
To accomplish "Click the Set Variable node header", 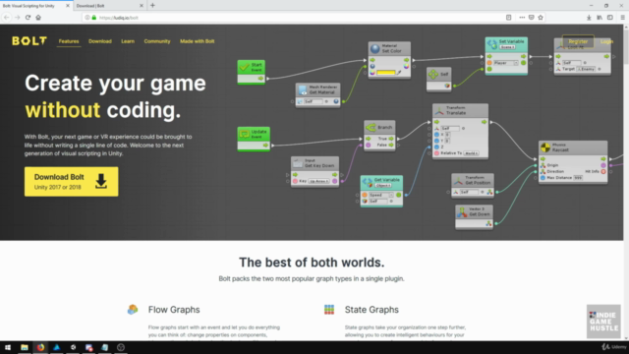I will [x=506, y=44].
